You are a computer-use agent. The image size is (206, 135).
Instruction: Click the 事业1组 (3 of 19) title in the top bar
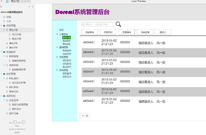coord(21,2)
